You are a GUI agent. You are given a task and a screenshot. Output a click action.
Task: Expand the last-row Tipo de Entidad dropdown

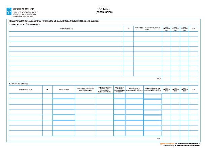click(x=64, y=133)
